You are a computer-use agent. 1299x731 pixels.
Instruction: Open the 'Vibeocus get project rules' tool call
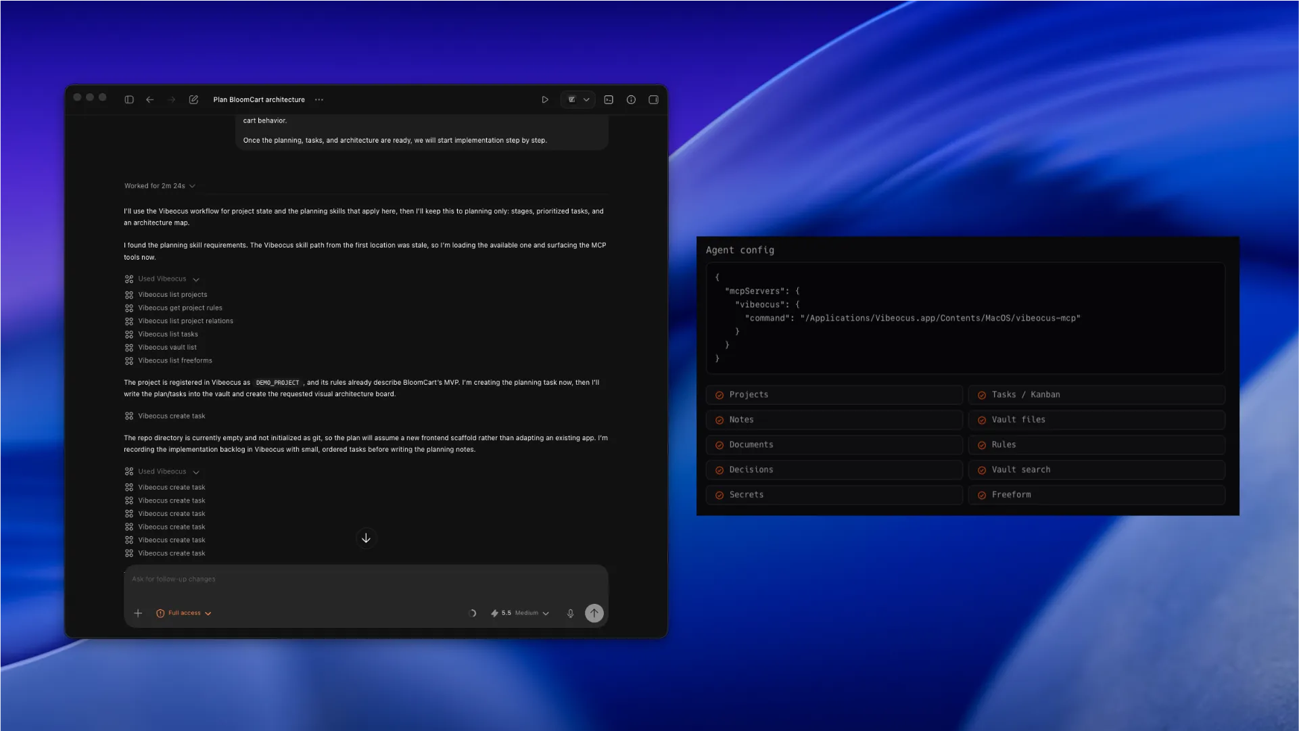pyautogui.click(x=173, y=308)
